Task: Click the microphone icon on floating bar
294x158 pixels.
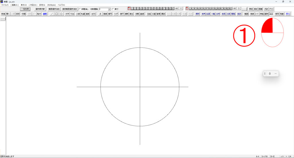Action: click(x=270, y=74)
